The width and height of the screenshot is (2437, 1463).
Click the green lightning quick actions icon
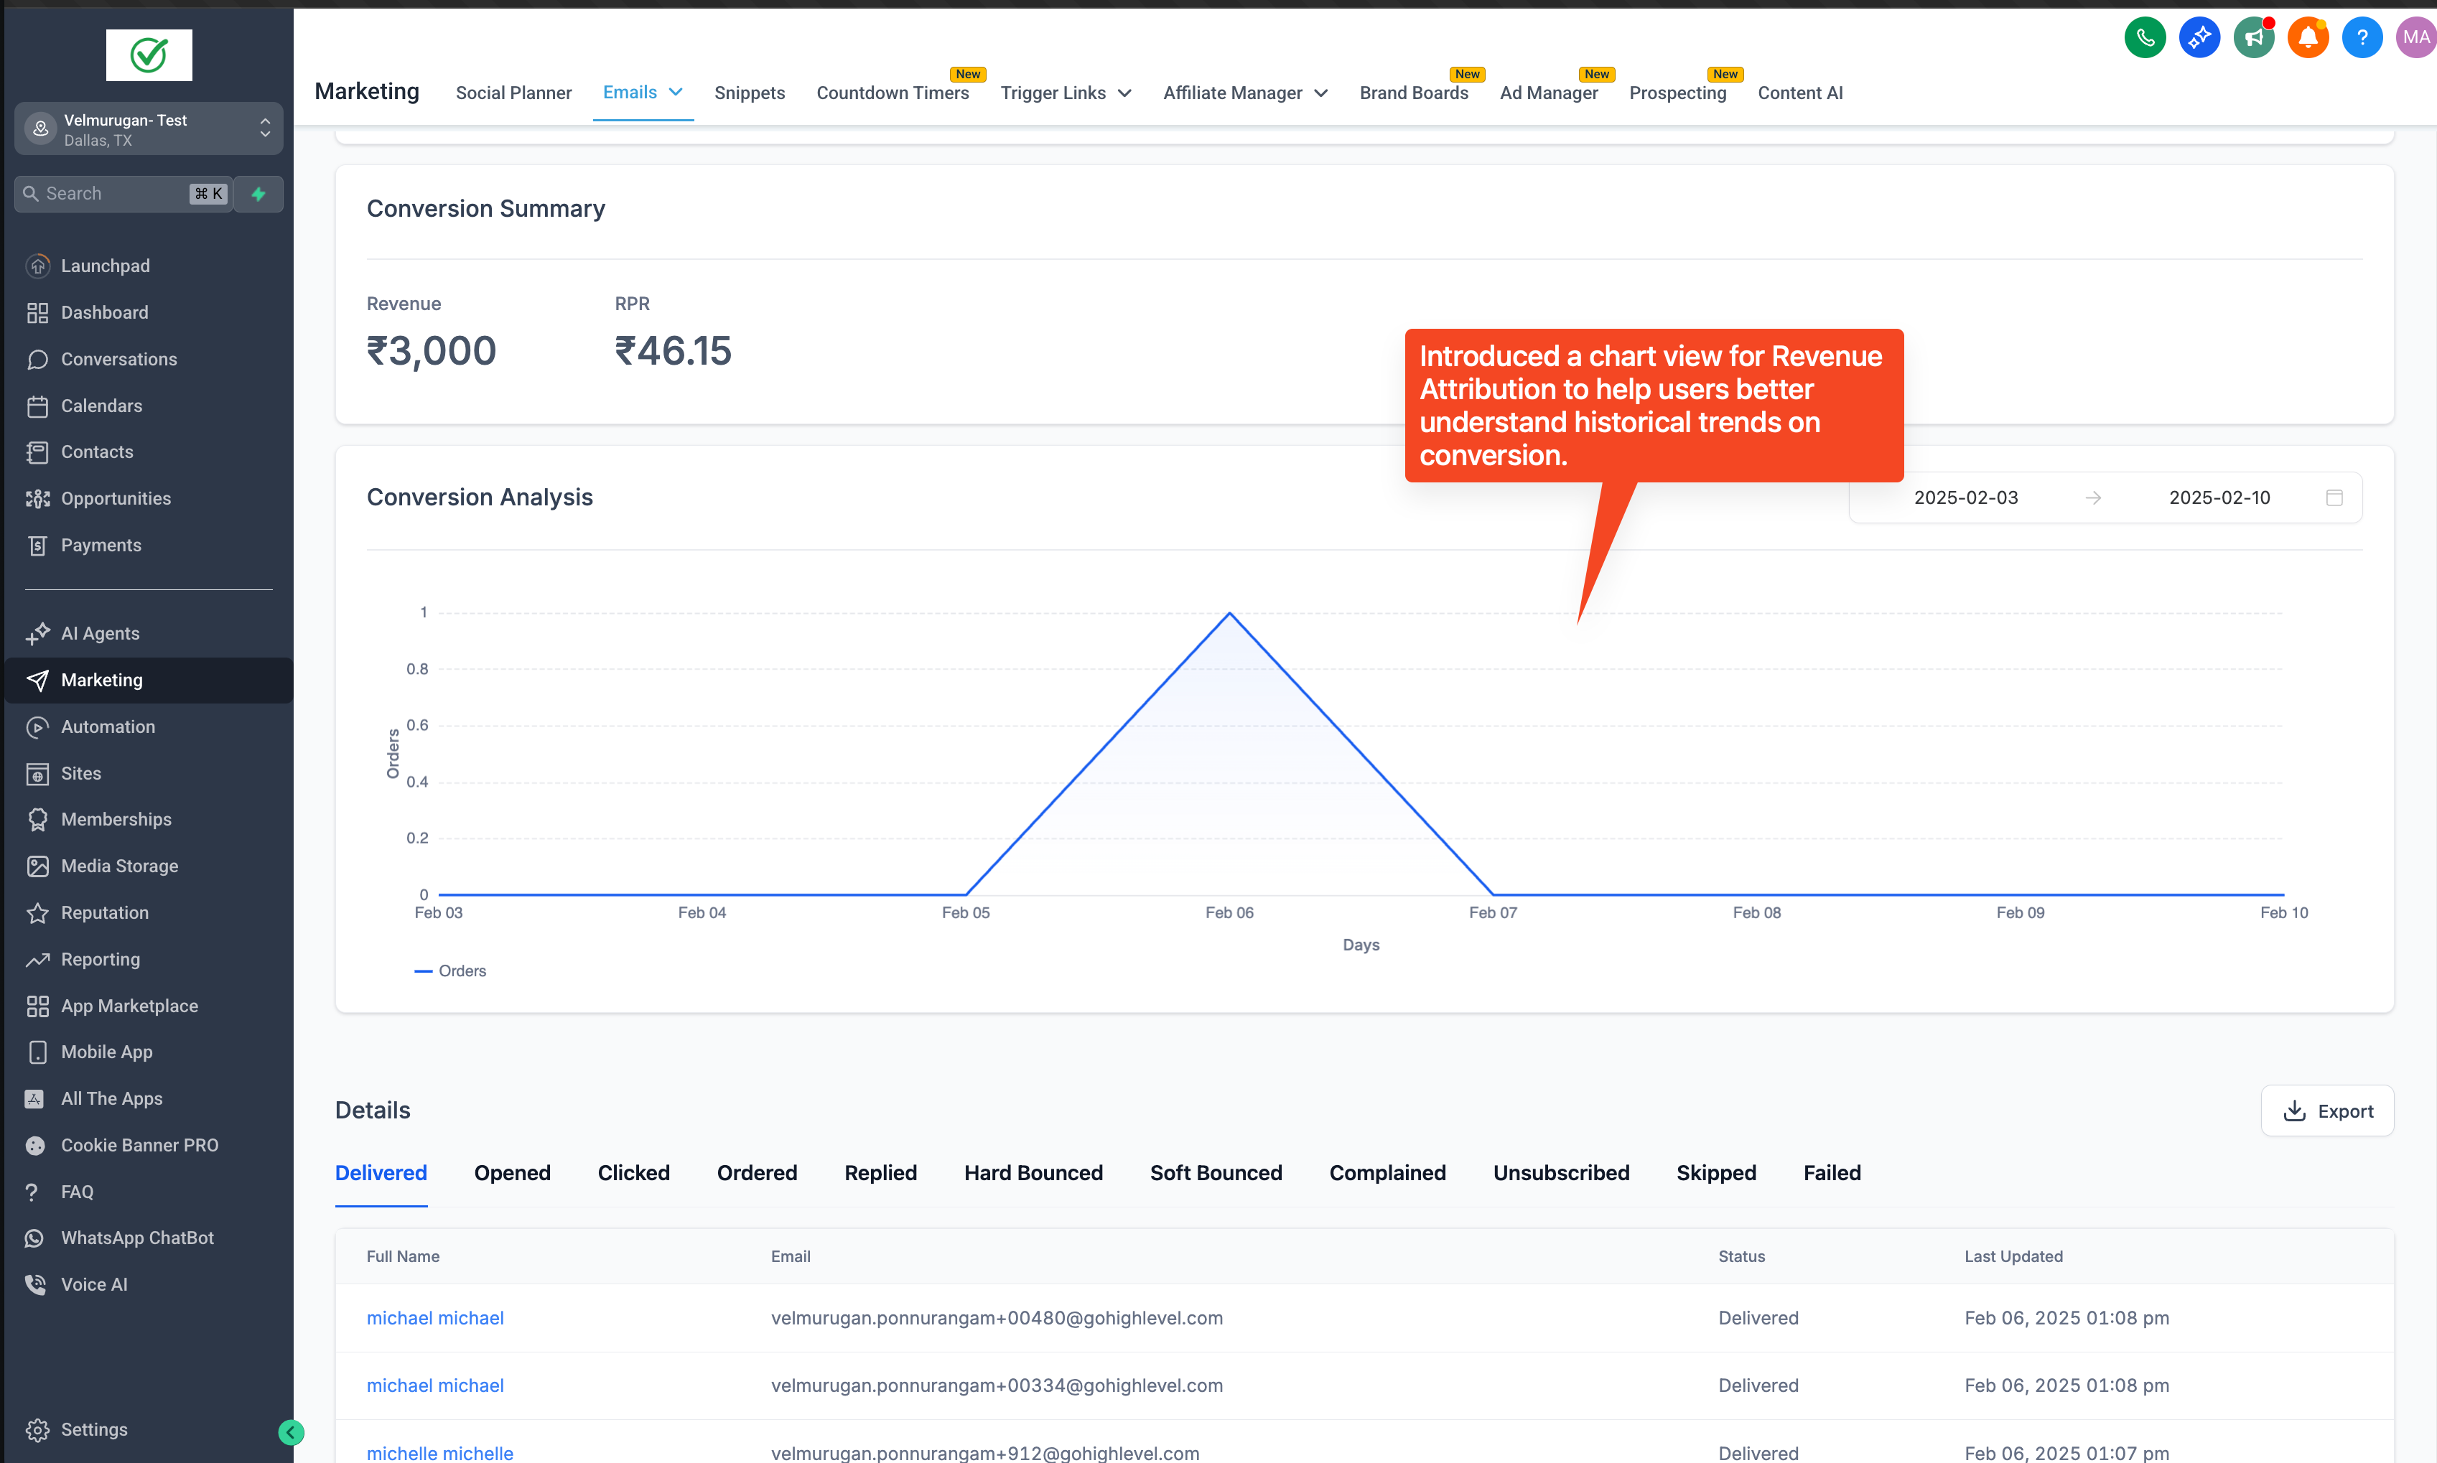[258, 195]
